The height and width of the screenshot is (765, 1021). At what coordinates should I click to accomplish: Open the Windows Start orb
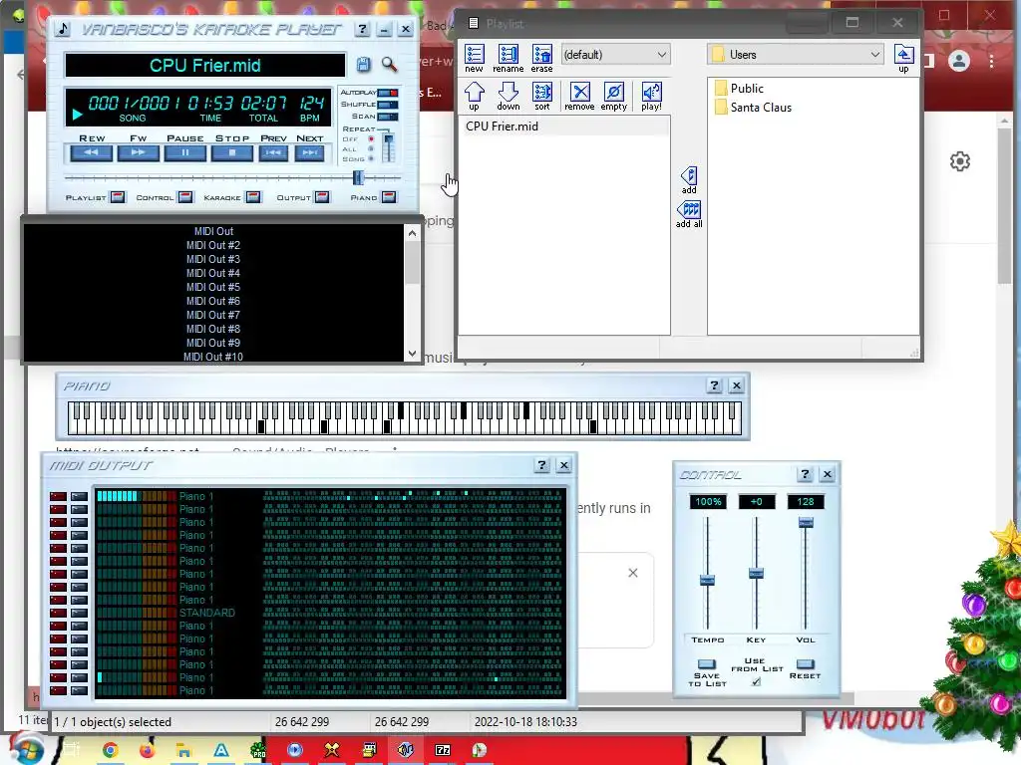pyautogui.click(x=26, y=750)
